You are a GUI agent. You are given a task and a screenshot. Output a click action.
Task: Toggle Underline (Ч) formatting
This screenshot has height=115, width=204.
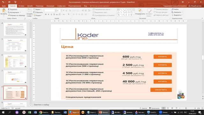click(51, 14)
